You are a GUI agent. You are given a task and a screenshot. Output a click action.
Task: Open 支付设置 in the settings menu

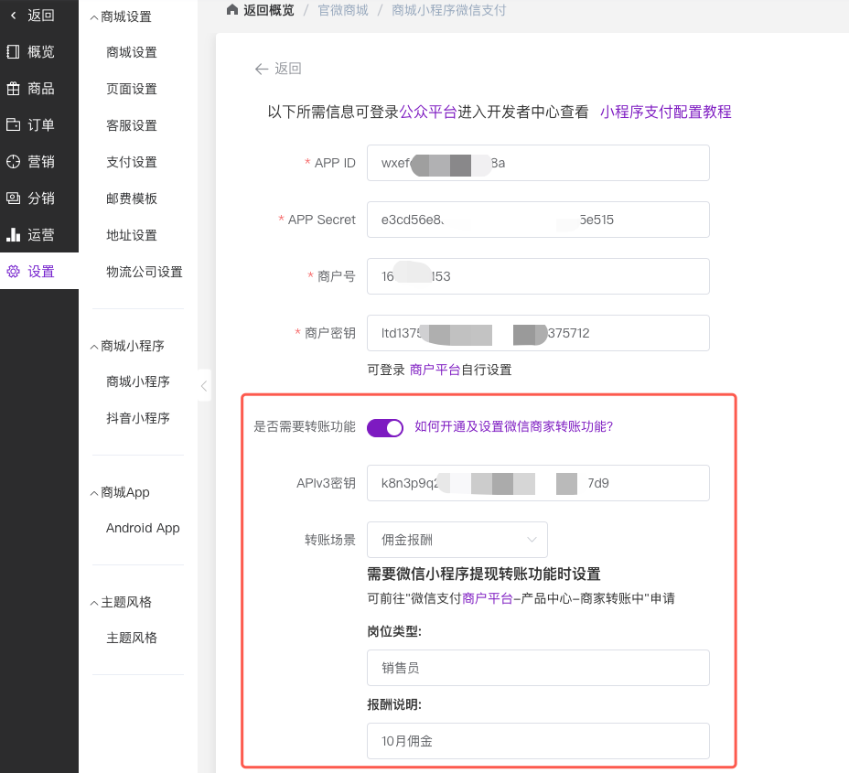point(132,162)
